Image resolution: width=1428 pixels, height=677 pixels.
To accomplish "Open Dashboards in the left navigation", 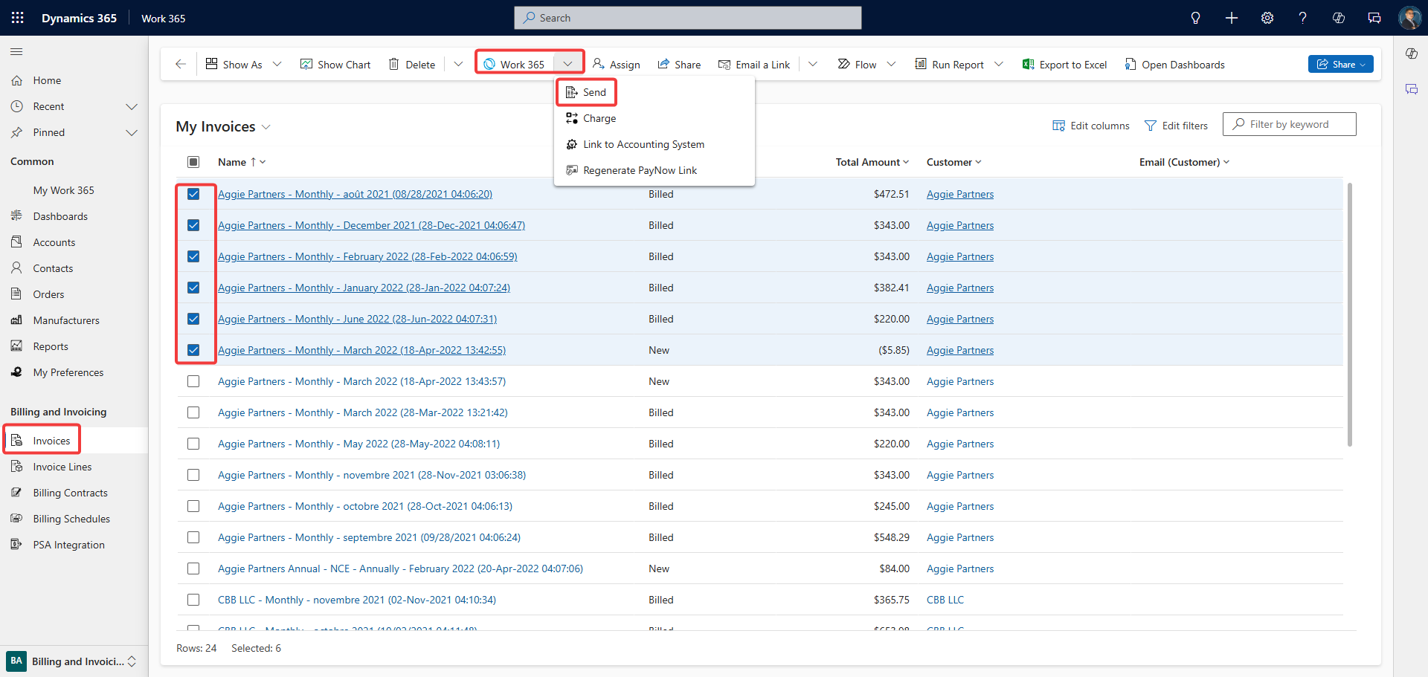I will [60, 216].
